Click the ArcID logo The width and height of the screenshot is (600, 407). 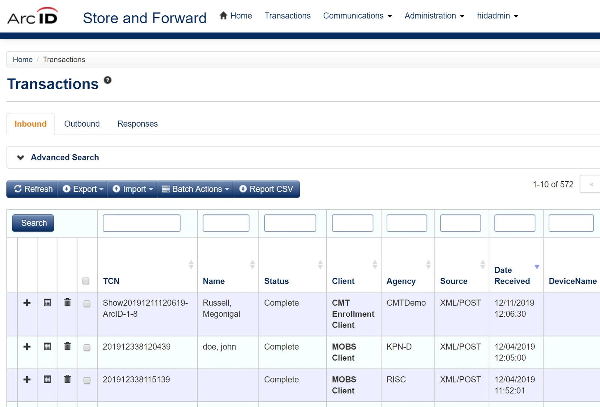pyautogui.click(x=33, y=16)
